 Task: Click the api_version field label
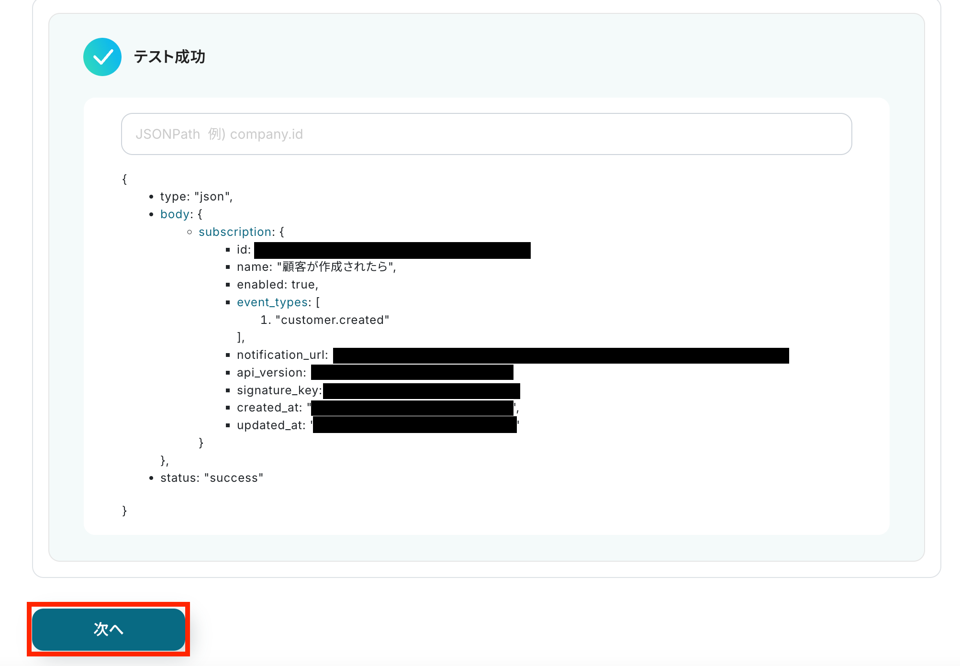pos(271,373)
